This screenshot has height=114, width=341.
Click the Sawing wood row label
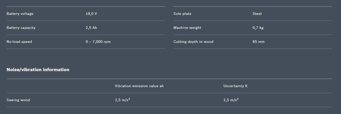click(x=18, y=100)
